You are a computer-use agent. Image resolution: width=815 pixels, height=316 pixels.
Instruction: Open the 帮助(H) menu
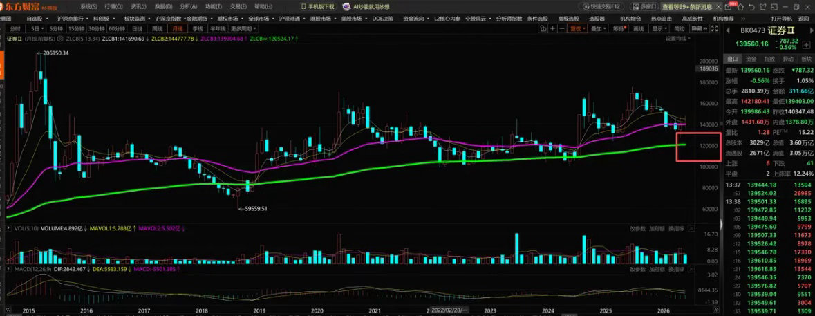[263, 7]
